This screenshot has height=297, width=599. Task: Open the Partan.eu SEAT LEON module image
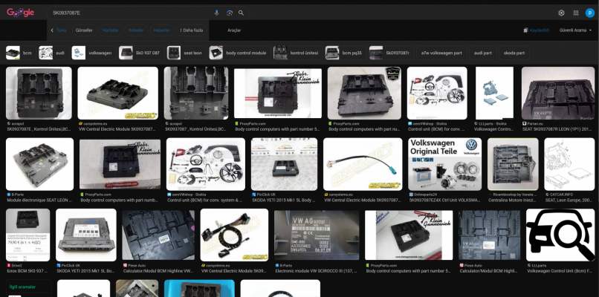pos(557,93)
